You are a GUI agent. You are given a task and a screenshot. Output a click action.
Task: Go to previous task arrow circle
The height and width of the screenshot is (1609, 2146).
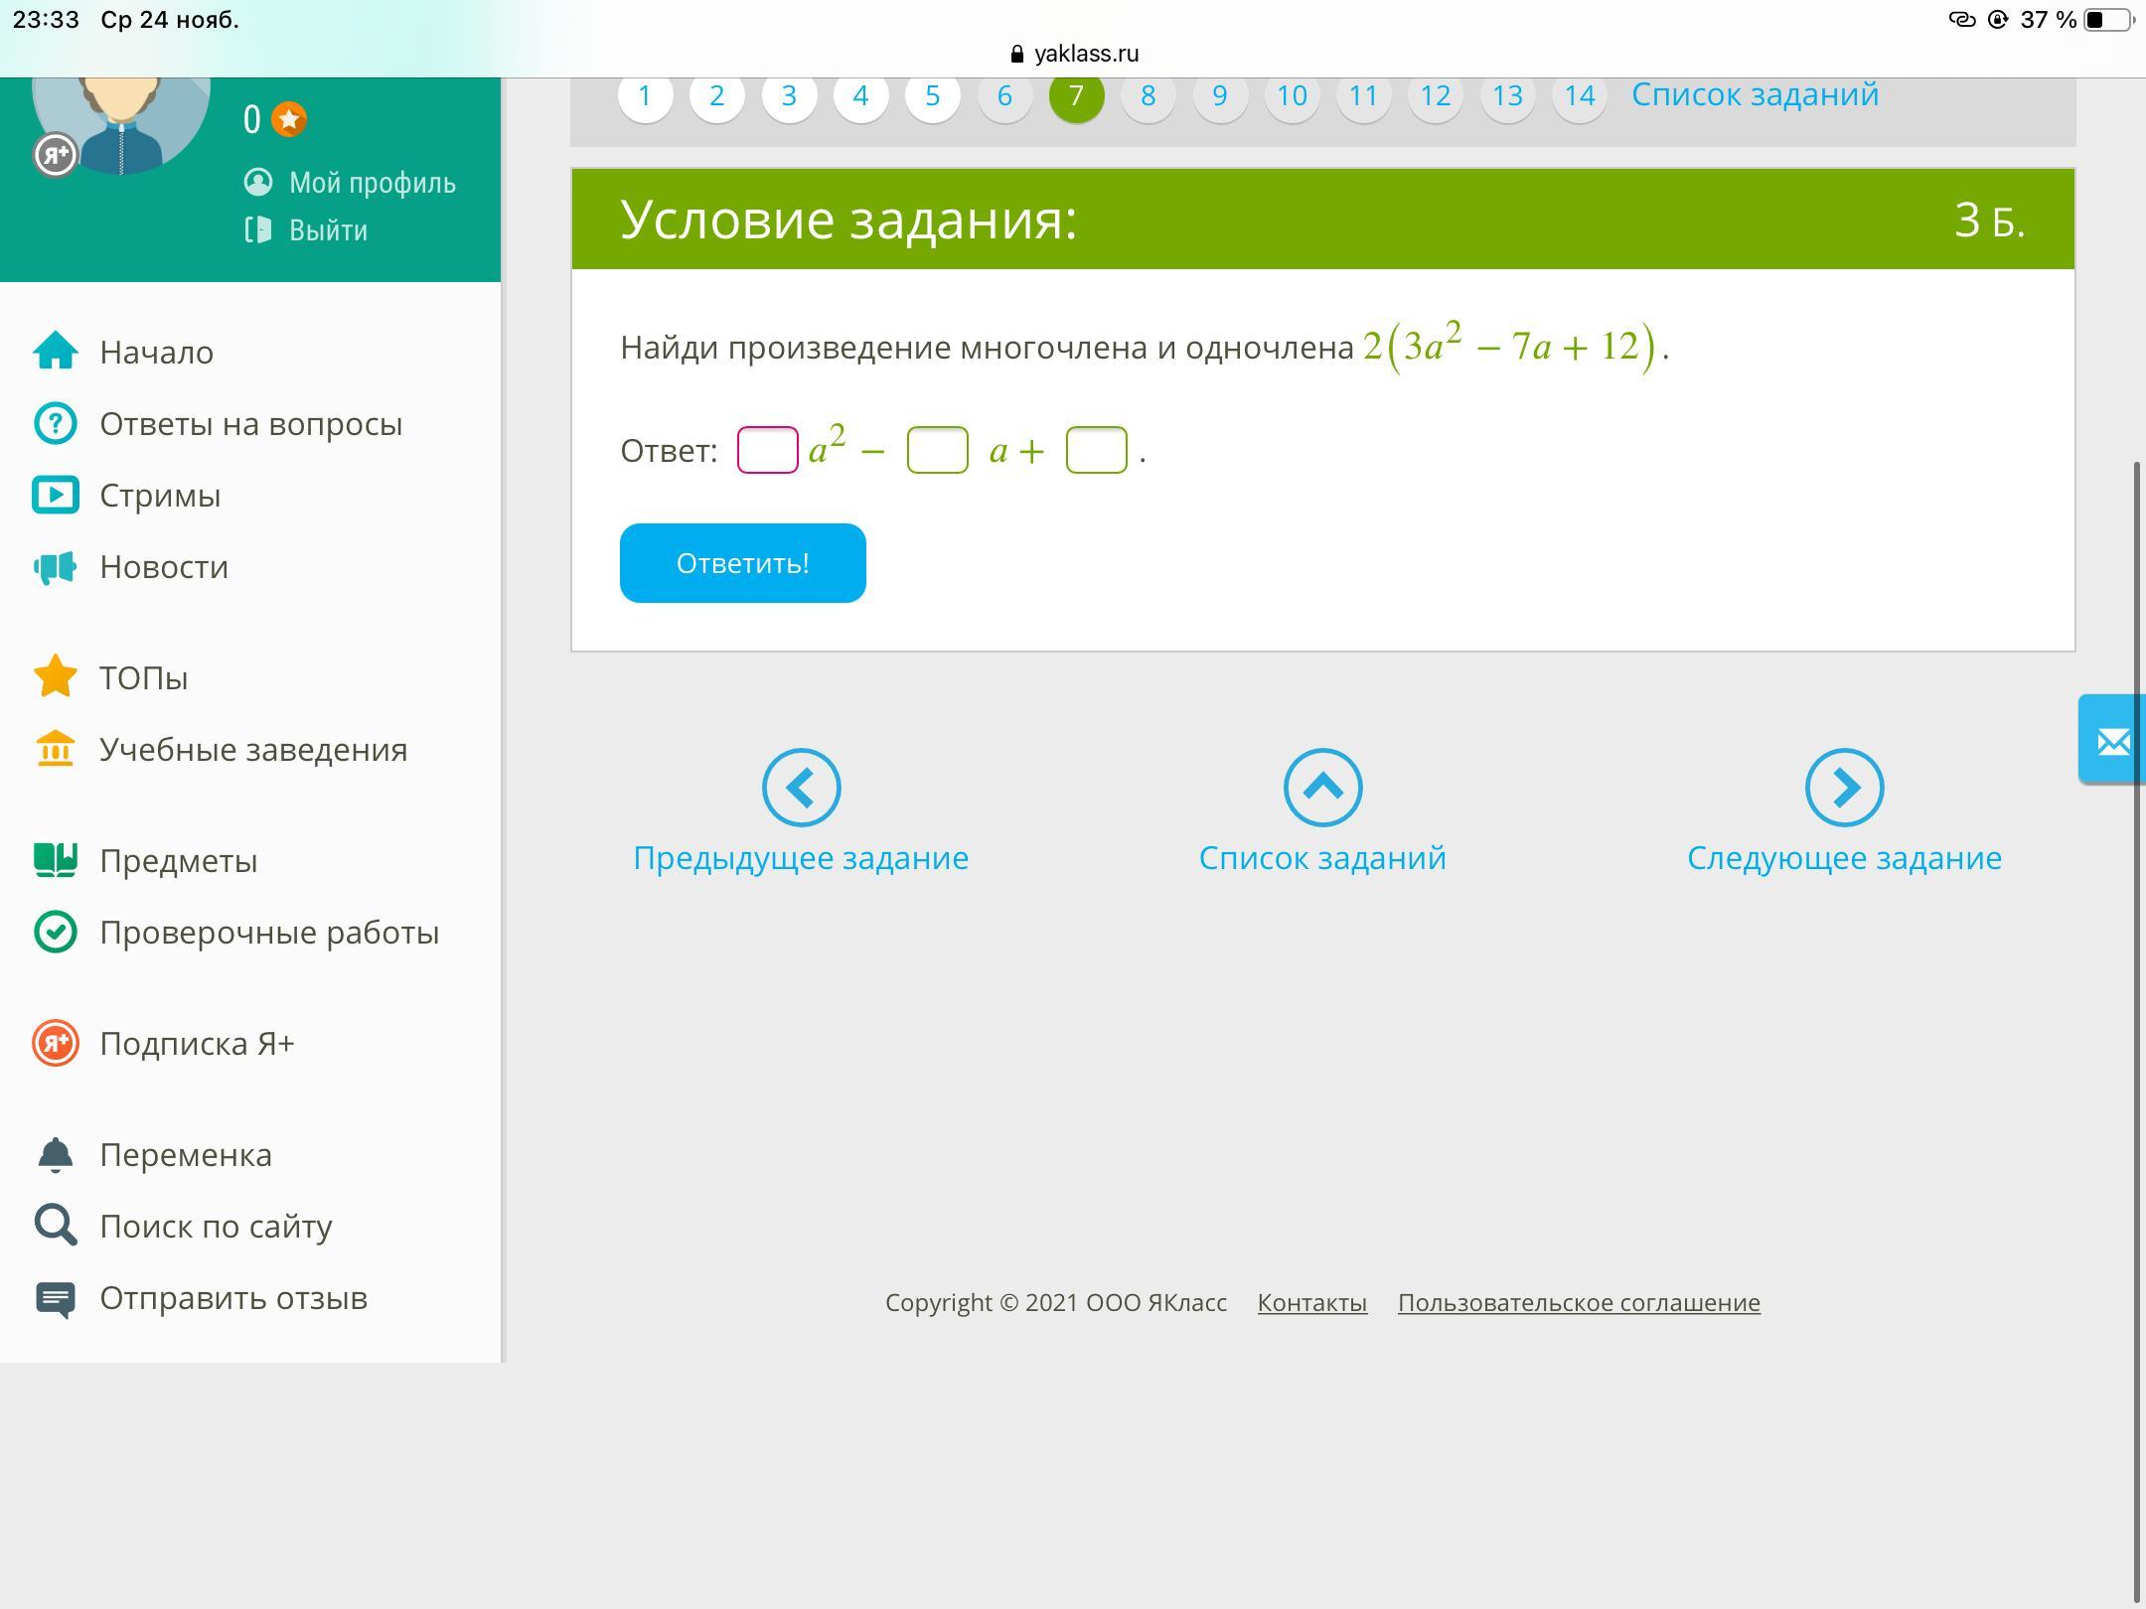coord(801,788)
